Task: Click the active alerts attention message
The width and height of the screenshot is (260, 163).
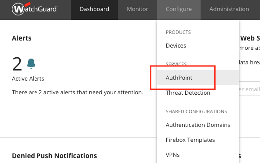Action: pyautogui.click(x=77, y=92)
